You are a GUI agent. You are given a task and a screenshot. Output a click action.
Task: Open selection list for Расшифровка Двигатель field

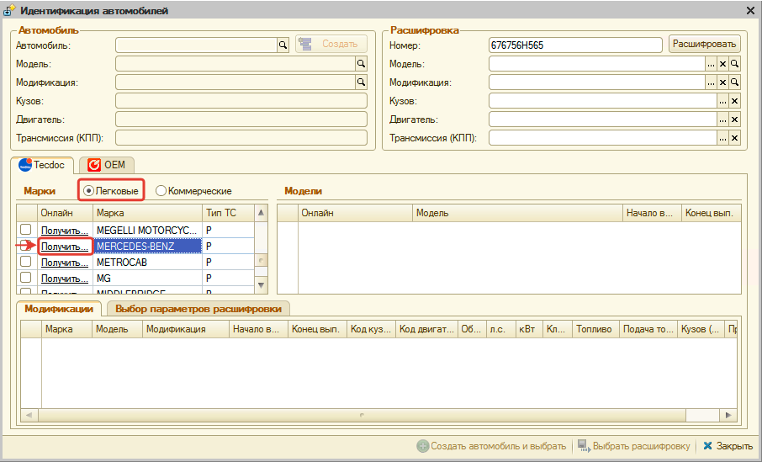pyautogui.click(x=722, y=119)
